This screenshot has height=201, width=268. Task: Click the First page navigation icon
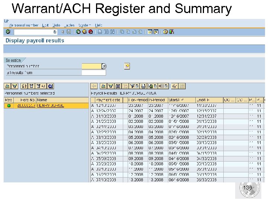[122, 32]
